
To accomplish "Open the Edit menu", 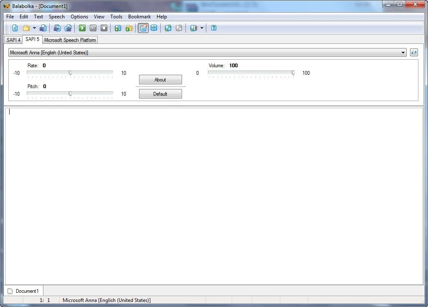I will tap(24, 17).
